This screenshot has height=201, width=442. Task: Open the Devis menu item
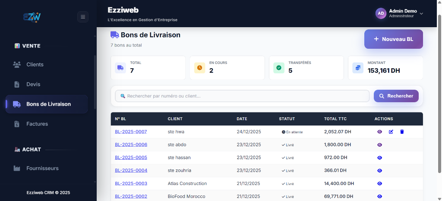click(47, 84)
